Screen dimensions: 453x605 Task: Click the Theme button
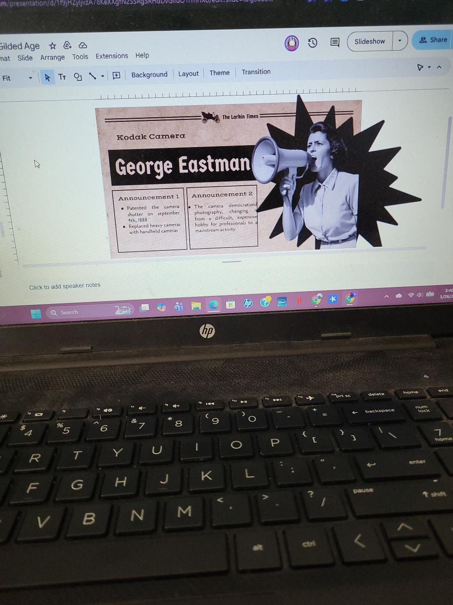(x=219, y=73)
